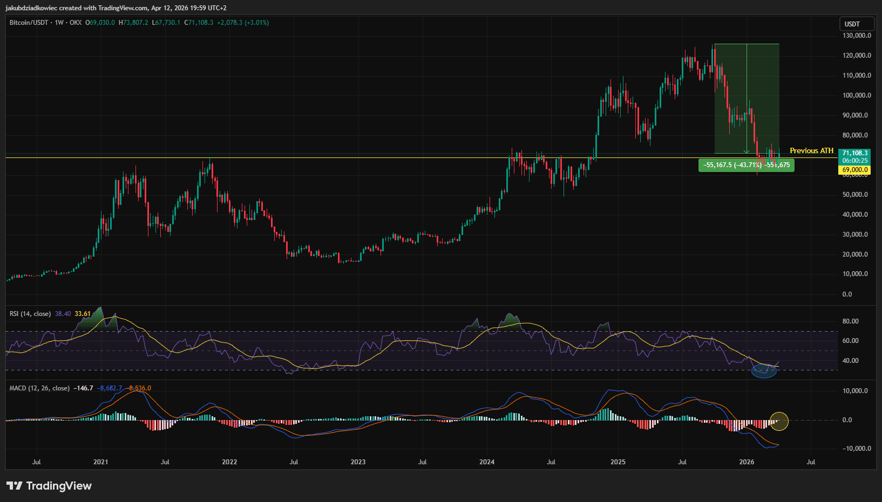Click the blue MACD value -8,682.7
882x502 pixels.
(110, 388)
